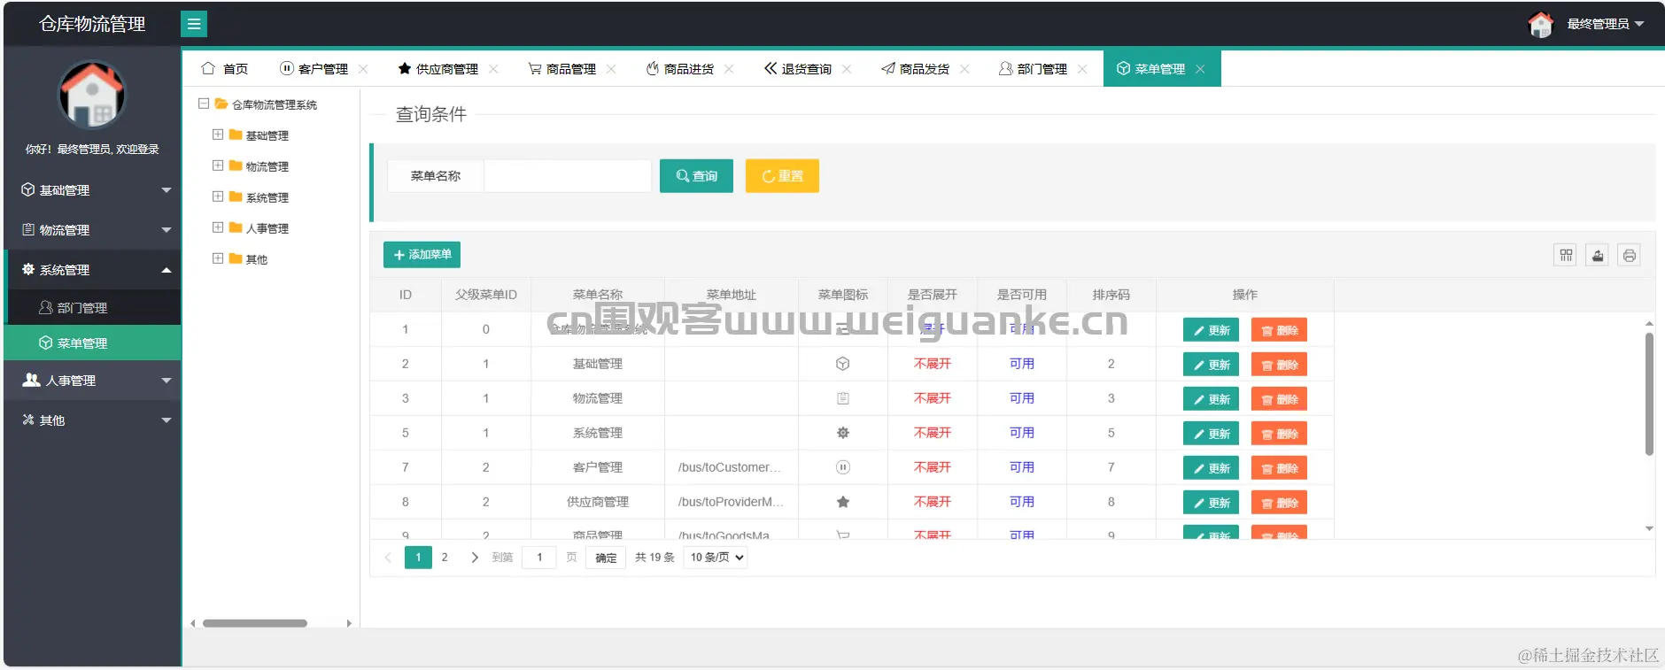Switch to the 商品发货 tab

(916, 69)
